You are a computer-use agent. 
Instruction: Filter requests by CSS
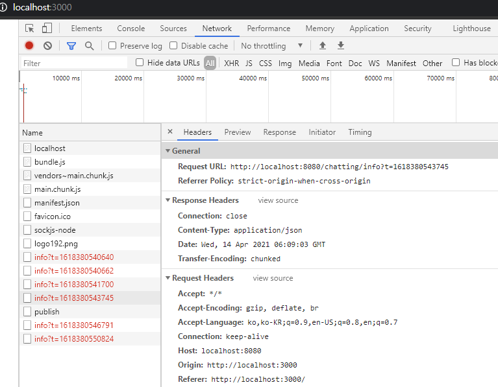266,64
